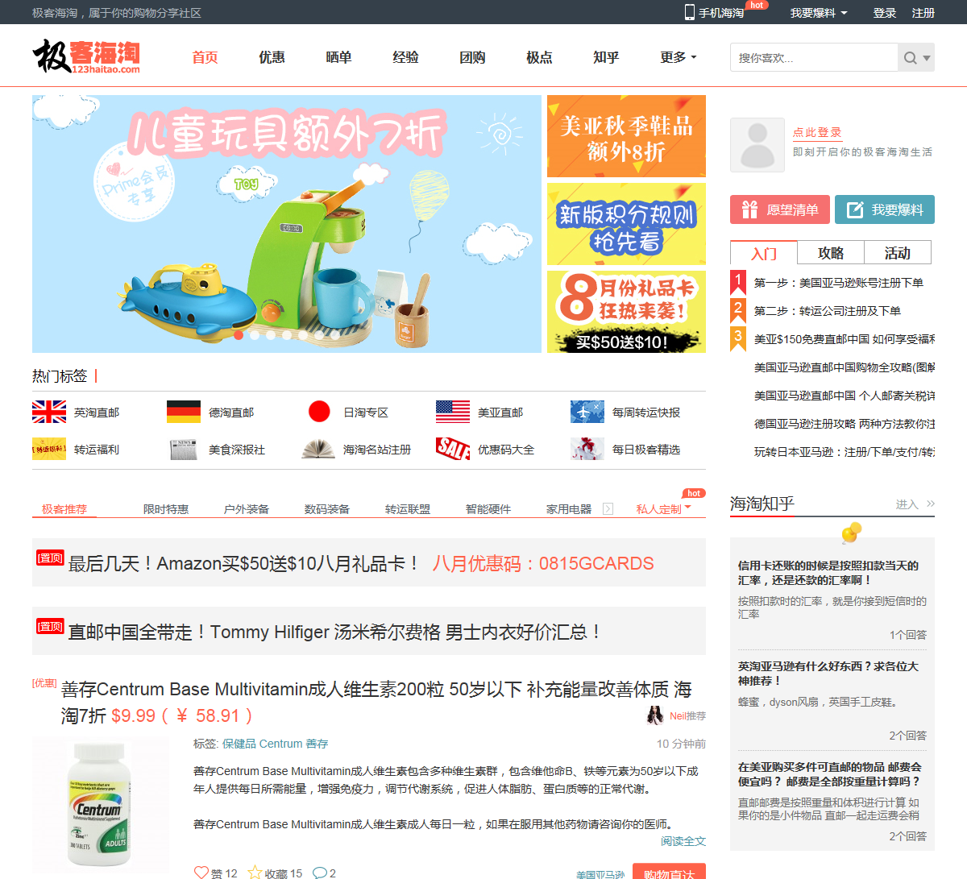967x879 pixels.
Task: Select the 限时特惠 category tab
Action: 166,509
